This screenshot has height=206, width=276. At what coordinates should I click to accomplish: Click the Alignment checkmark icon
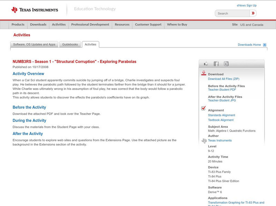pos(203,108)
